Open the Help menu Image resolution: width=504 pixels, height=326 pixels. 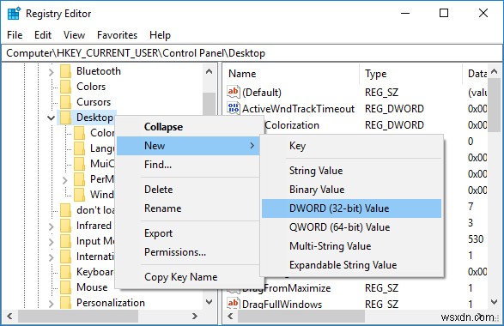tap(160, 35)
